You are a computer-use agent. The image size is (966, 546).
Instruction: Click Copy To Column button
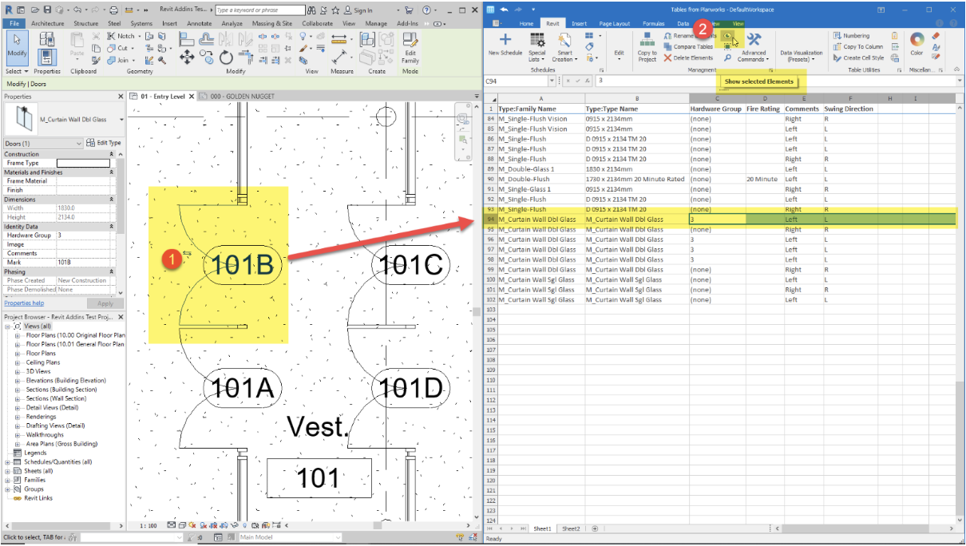858,47
